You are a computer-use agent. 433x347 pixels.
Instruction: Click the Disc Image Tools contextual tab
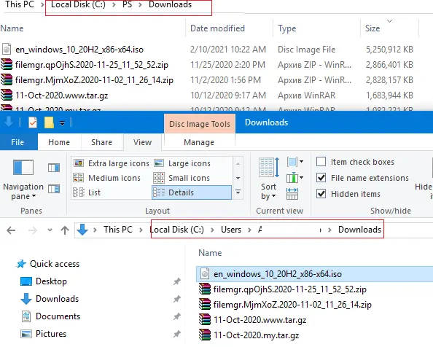pos(200,124)
